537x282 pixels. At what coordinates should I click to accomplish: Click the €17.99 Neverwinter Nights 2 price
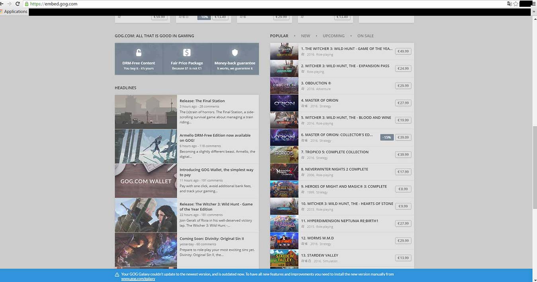(x=403, y=172)
